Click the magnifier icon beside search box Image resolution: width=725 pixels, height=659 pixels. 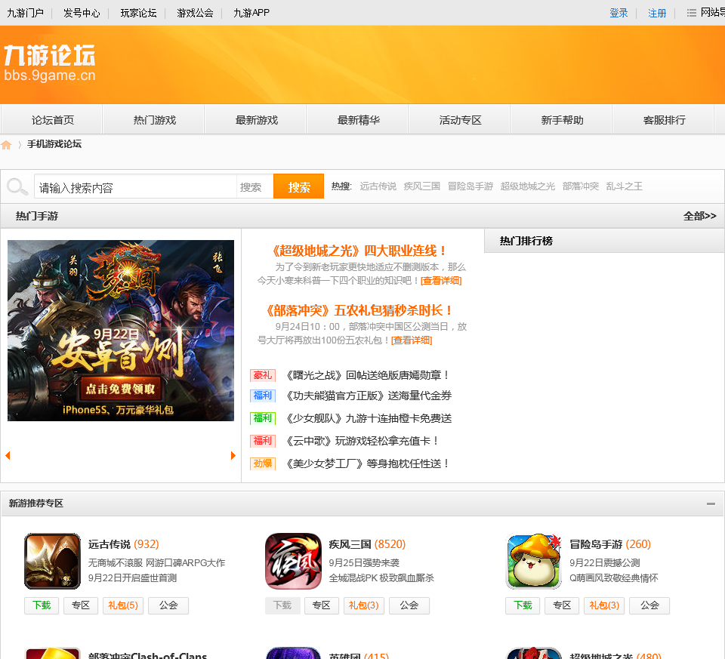[17, 187]
